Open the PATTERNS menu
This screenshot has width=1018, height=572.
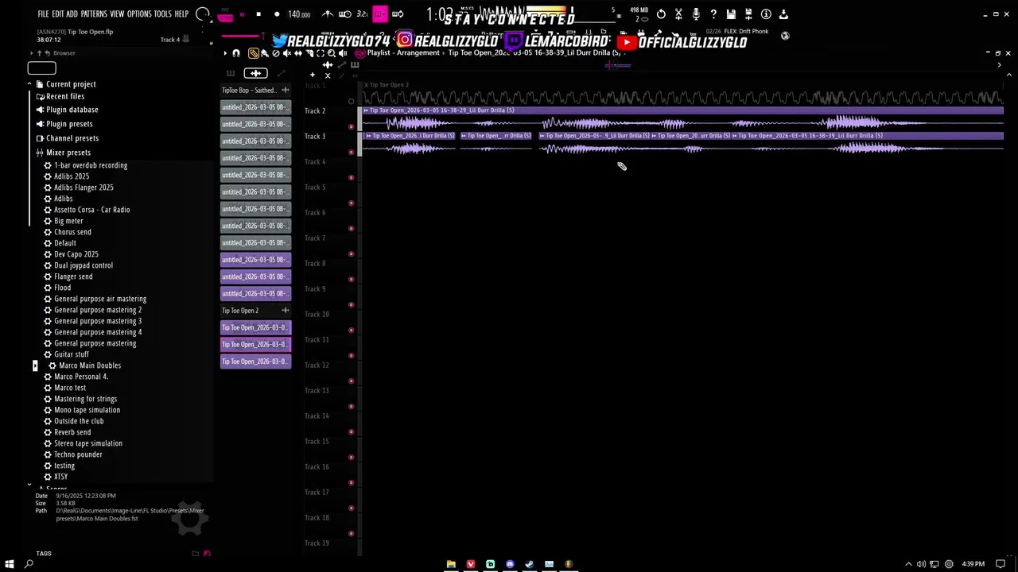[94, 14]
